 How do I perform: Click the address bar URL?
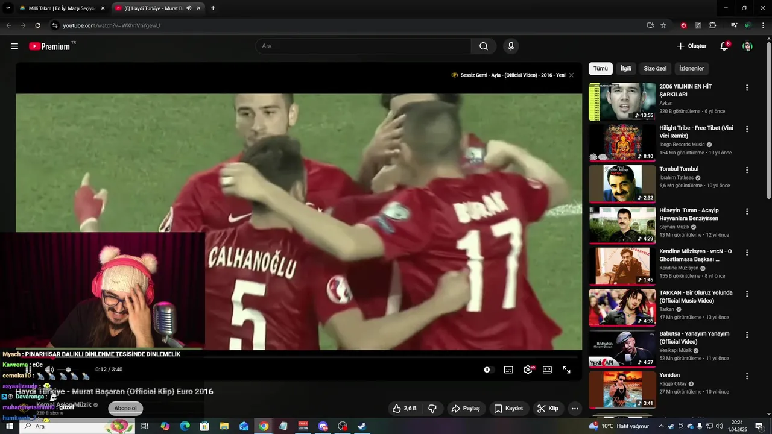(x=112, y=25)
